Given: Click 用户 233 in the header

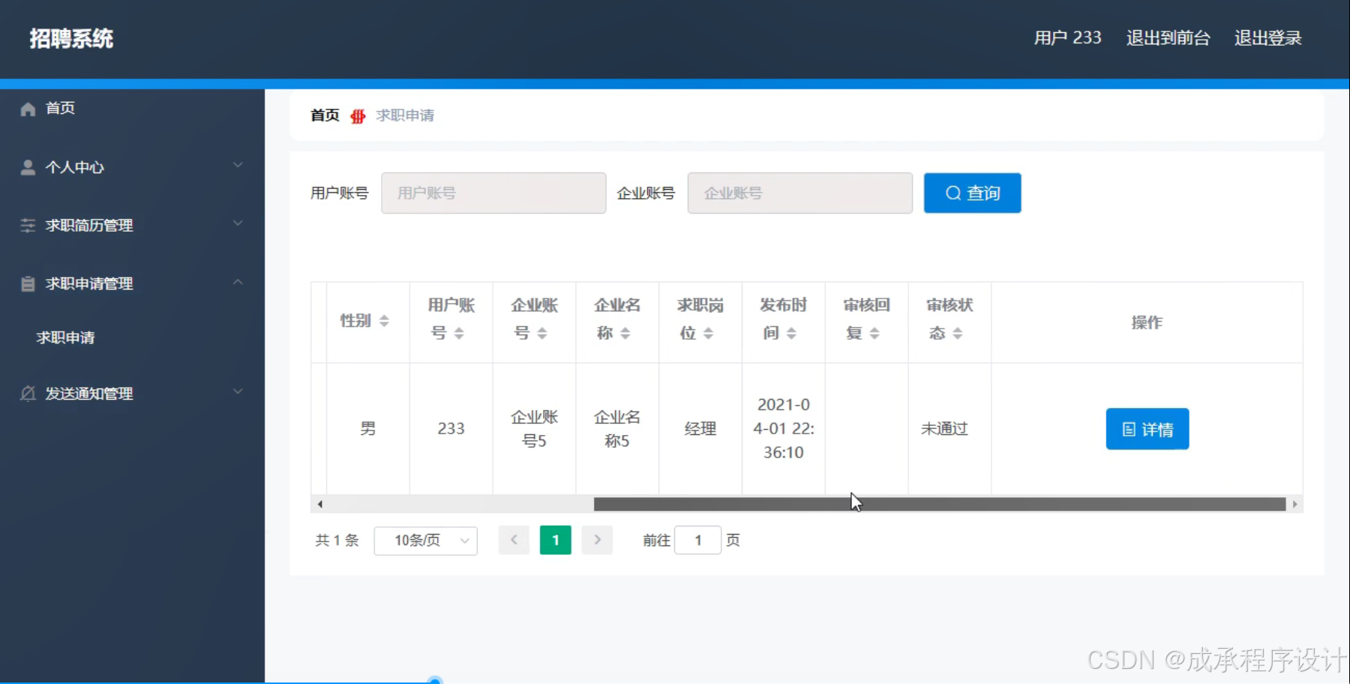Looking at the screenshot, I should [x=1067, y=38].
